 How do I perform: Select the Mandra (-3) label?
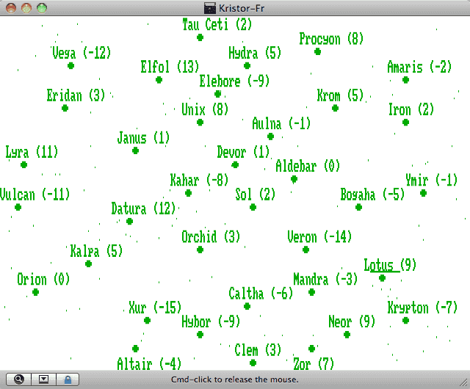click(x=325, y=280)
